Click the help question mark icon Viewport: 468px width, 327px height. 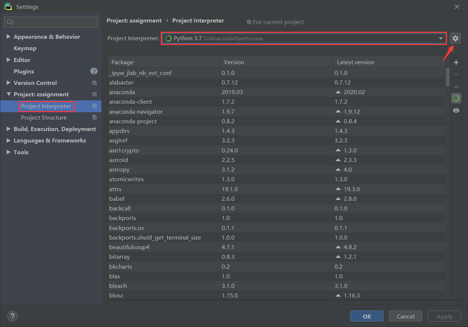tap(12, 316)
